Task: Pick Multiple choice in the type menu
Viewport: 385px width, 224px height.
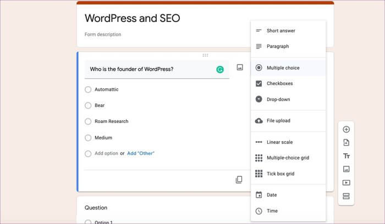Action: point(283,68)
